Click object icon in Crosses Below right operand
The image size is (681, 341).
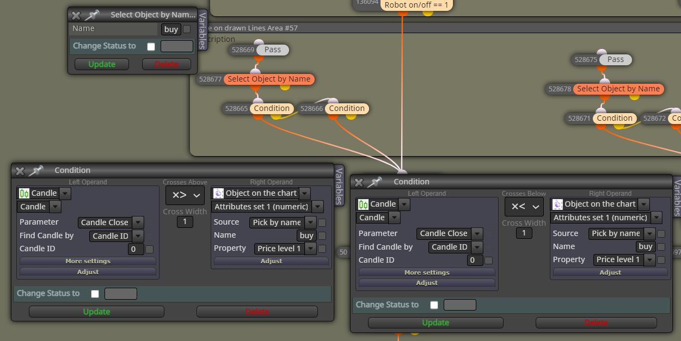[x=557, y=204]
